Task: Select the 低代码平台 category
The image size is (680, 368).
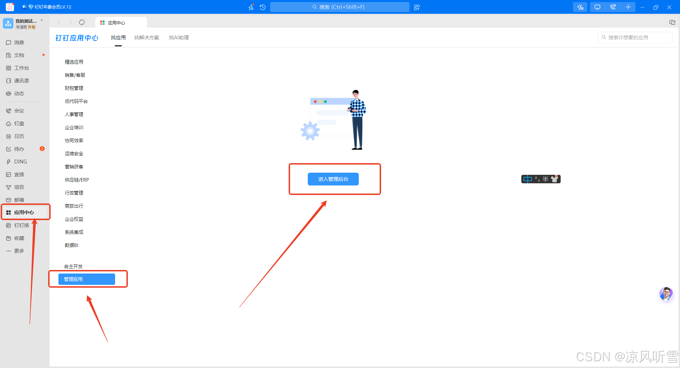Action: coord(76,101)
